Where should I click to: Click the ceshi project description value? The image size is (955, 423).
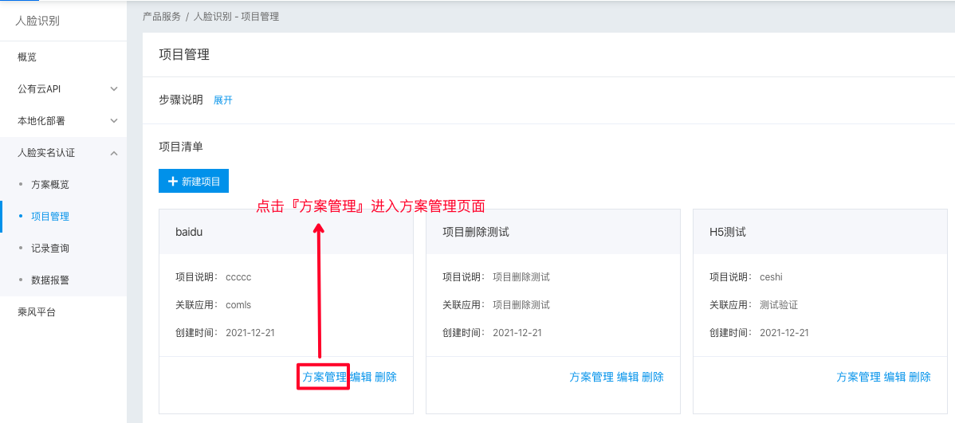click(771, 277)
